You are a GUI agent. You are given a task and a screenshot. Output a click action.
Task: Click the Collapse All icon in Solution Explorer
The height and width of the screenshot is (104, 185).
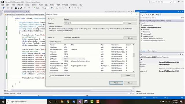pos(153,15)
